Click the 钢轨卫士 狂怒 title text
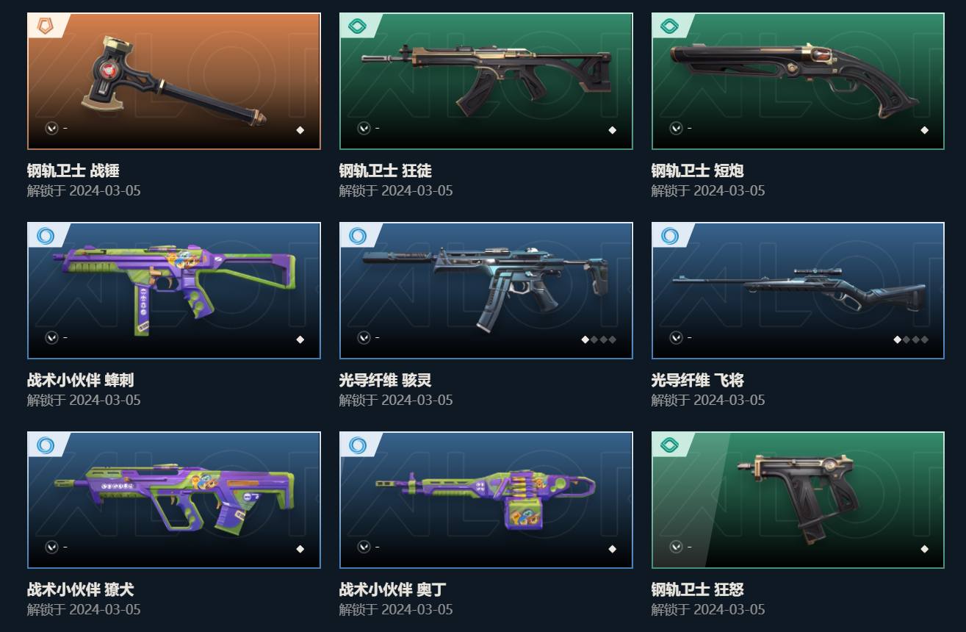Image resolution: width=966 pixels, height=632 pixels. tap(697, 589)
